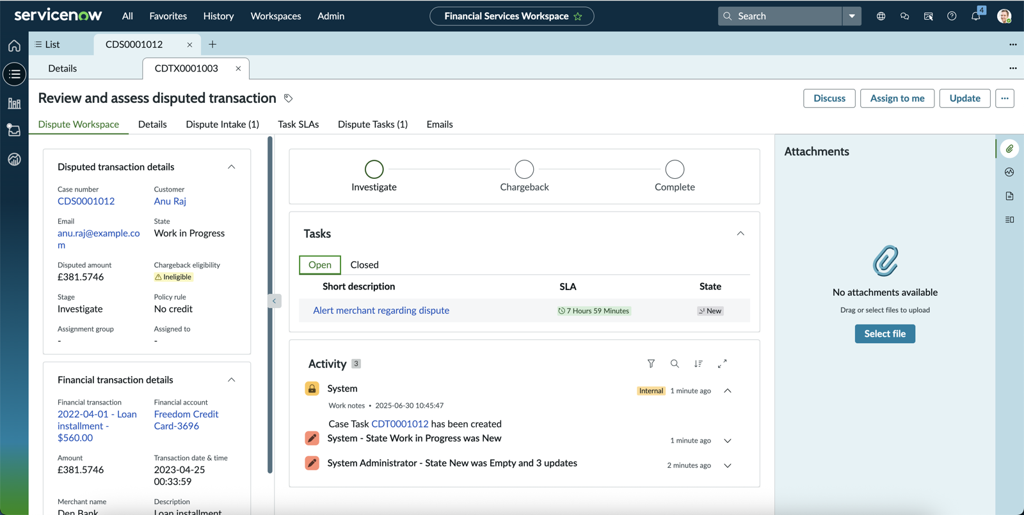This screenshot has height=515, width=1024.
Task: Open the activity pulse icon in right rail
Action: [x=1009, y=173]
